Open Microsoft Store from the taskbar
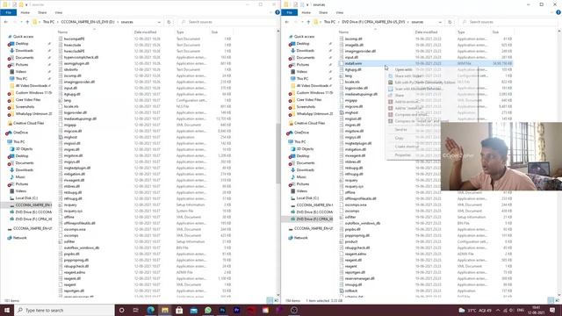The image size is (562, 316). coord(179,310)
